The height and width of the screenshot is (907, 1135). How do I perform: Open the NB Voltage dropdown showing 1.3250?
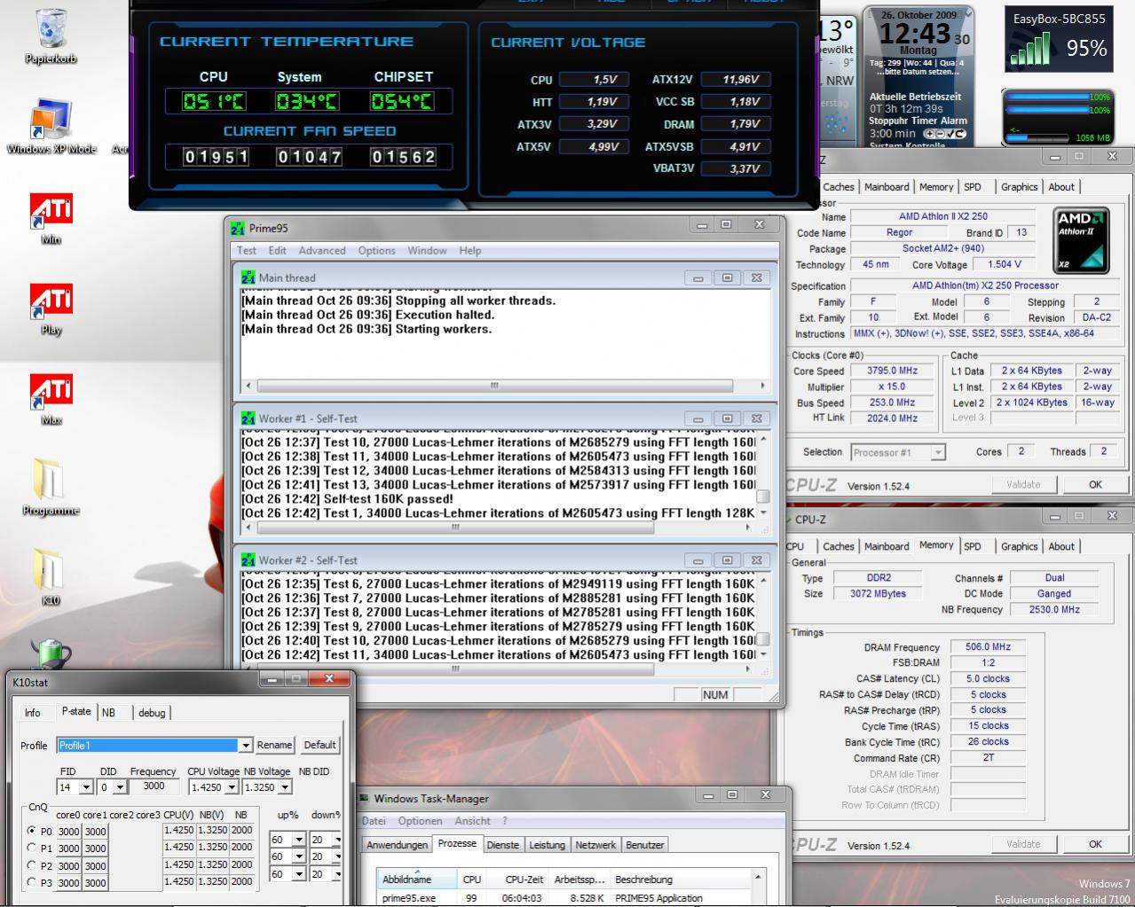pyautogui.click(x=284, y=787)
